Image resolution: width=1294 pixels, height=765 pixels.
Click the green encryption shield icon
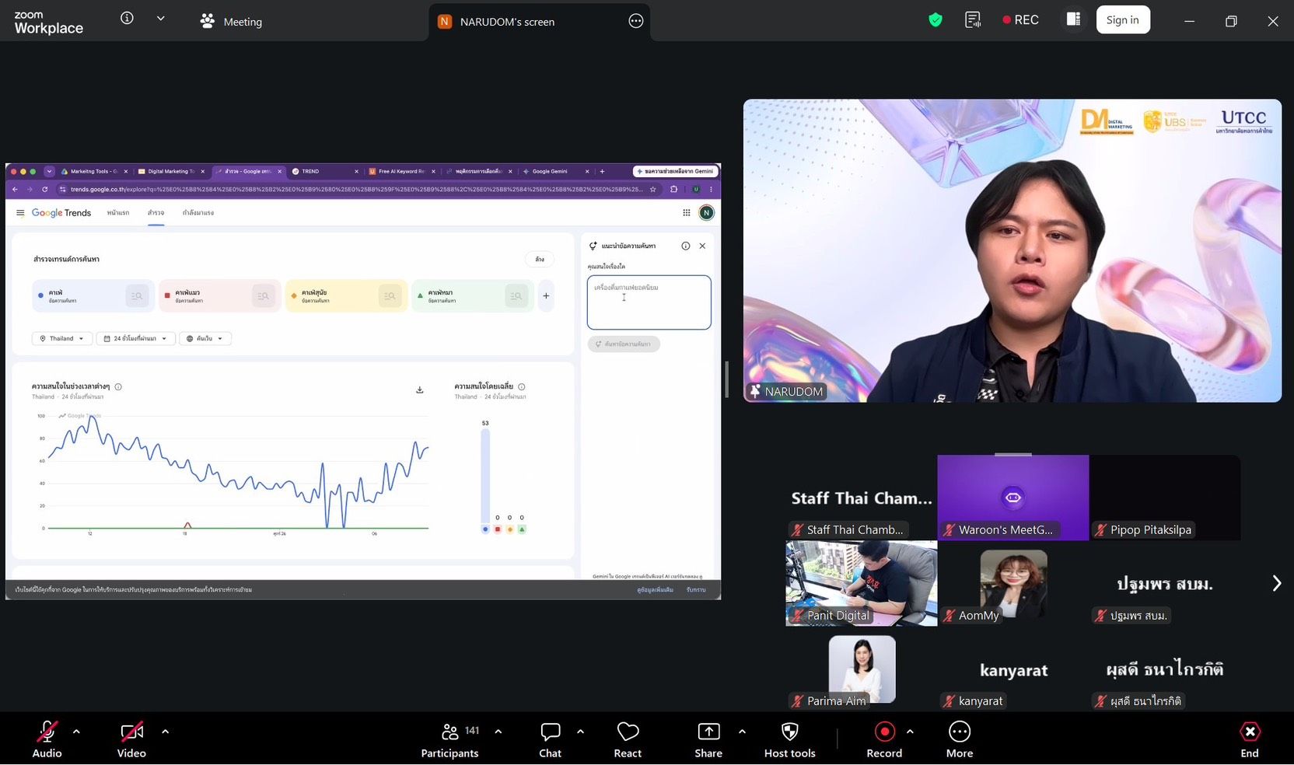click(936, 20)
